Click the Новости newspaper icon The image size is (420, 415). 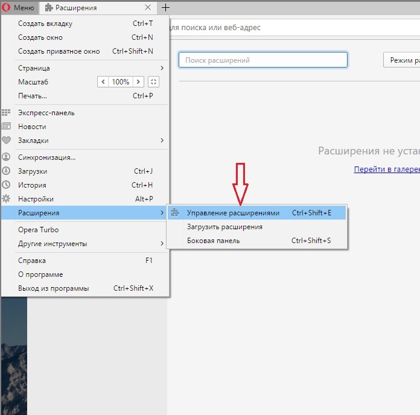[6, 127]
